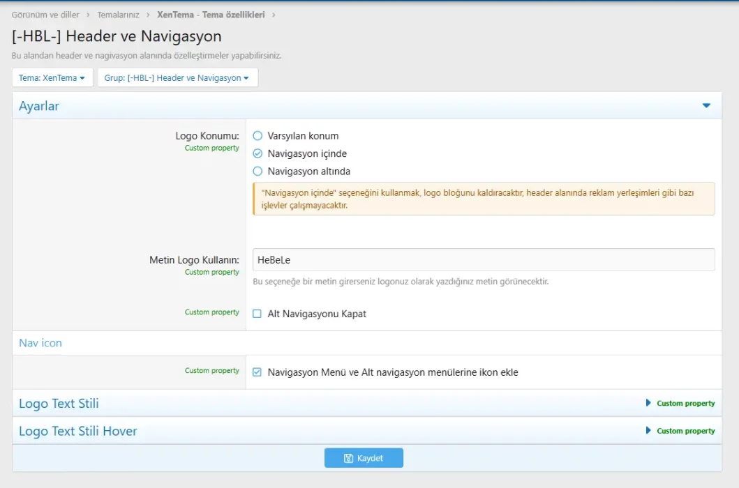
Task: Open the 'Tema: XenTema' dropdown
Action: (52, 77)
